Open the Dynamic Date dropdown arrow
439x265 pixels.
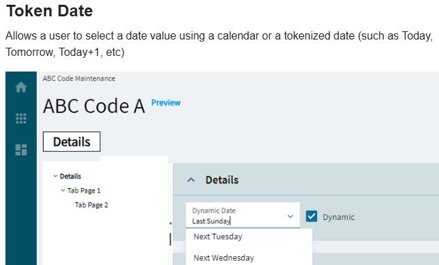pyautogui.click(x=291, y=216)
